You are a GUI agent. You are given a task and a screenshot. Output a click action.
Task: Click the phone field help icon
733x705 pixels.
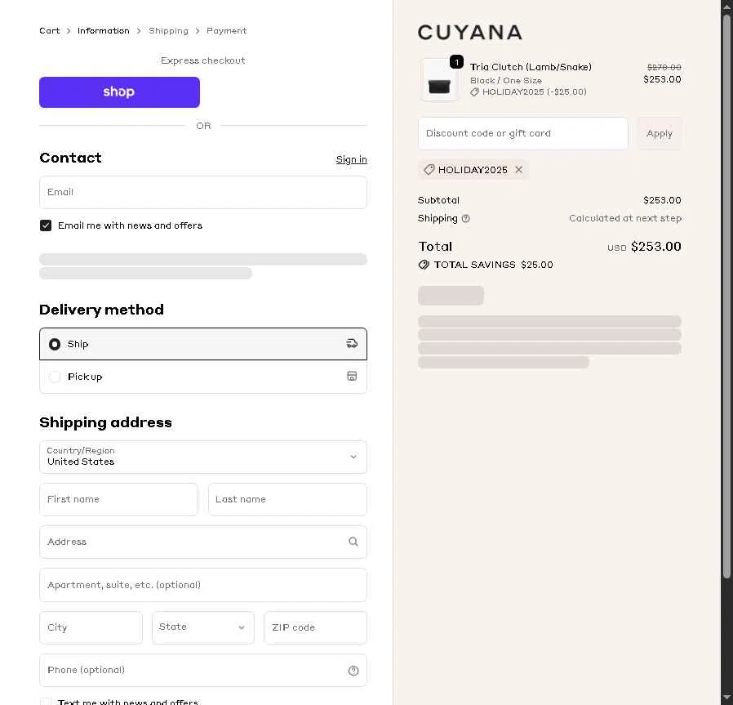tap(353, 671)
